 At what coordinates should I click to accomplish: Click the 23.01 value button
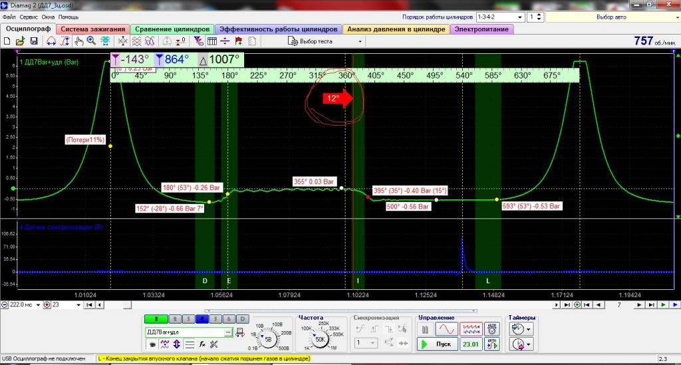(470, 344)
